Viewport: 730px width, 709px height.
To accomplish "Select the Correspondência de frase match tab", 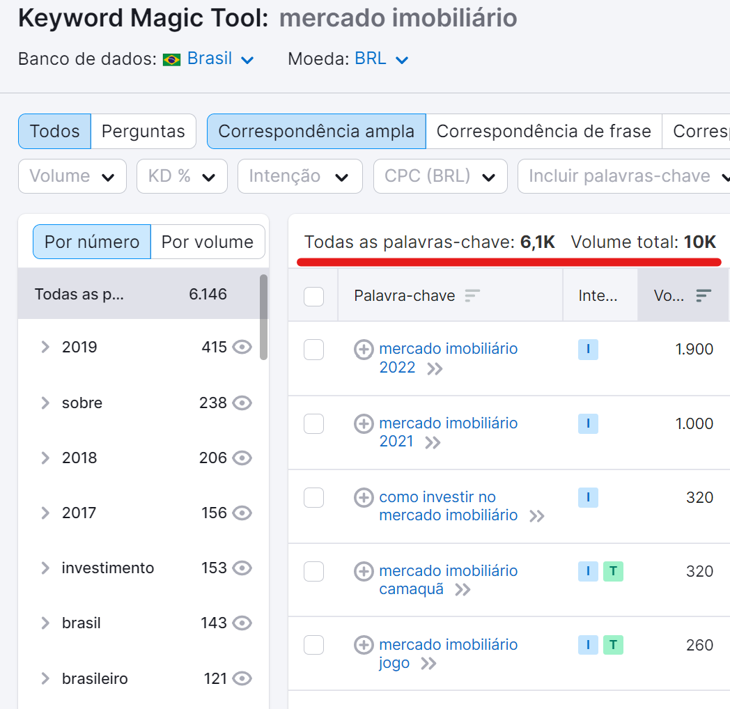I will (543, 131).
